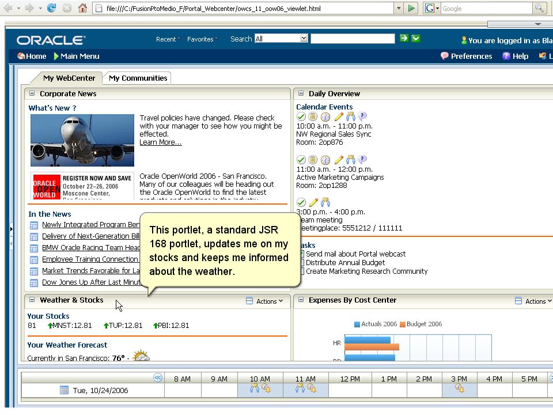Open Weather & Stocks Actions dropdown

point(270,301)
